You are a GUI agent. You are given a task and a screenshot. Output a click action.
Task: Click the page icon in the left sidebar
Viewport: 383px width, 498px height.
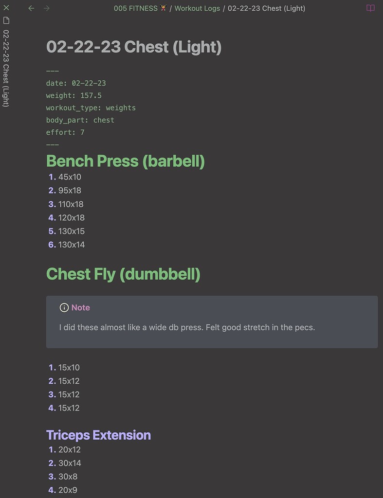coord(5,21)
